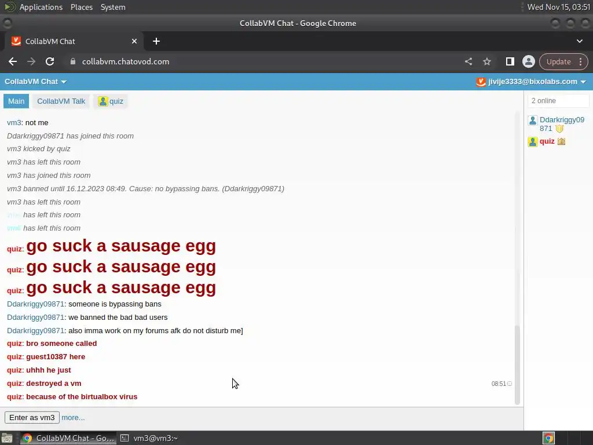The width and height of the screenshot is (593, 445).
Task: Click the more... link
Action: coord(73,418)
